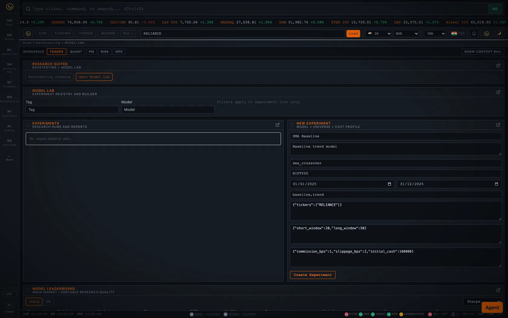Toggle dark mode with the moon icon
This screenshot has width=508, height=318.
tap(499, 33)
